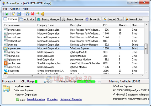Click the green refresh toolbar icon

click(x=7, y=14)
